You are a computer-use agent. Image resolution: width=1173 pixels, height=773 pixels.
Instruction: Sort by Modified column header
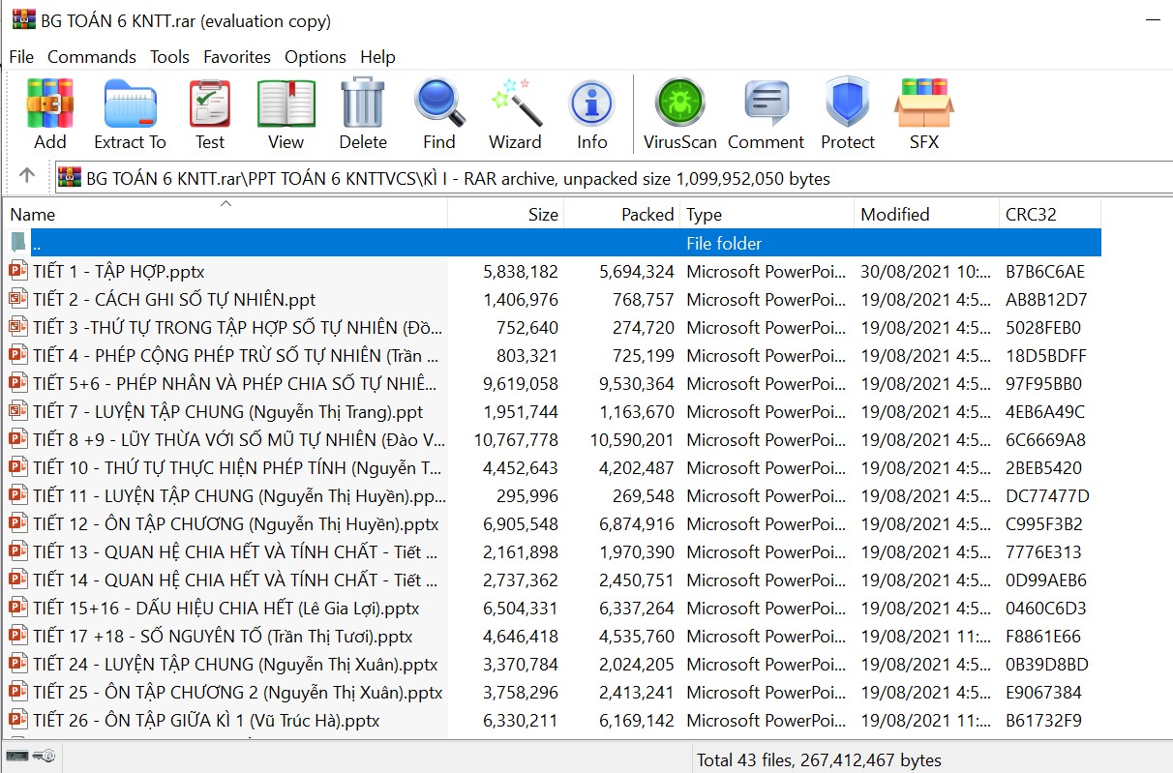pyautogui.click(x=927, y=214)
